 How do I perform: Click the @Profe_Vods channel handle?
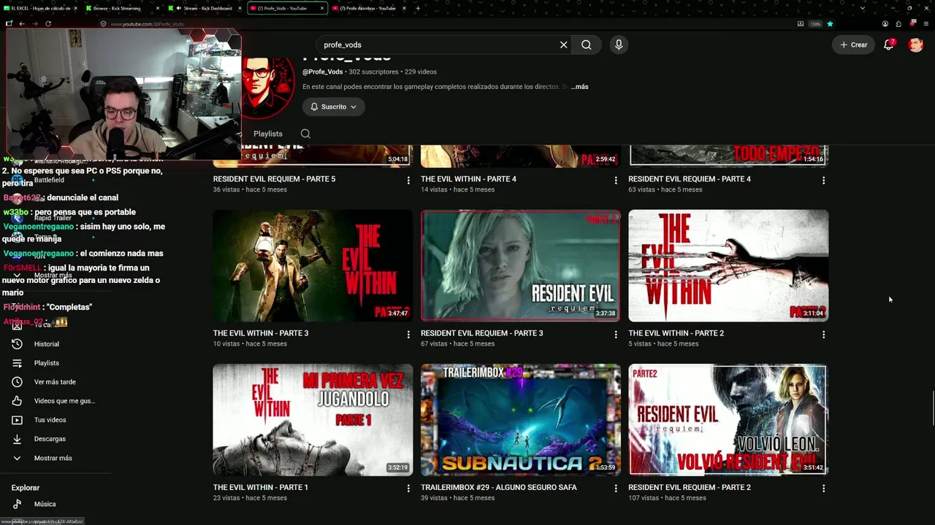323,71
